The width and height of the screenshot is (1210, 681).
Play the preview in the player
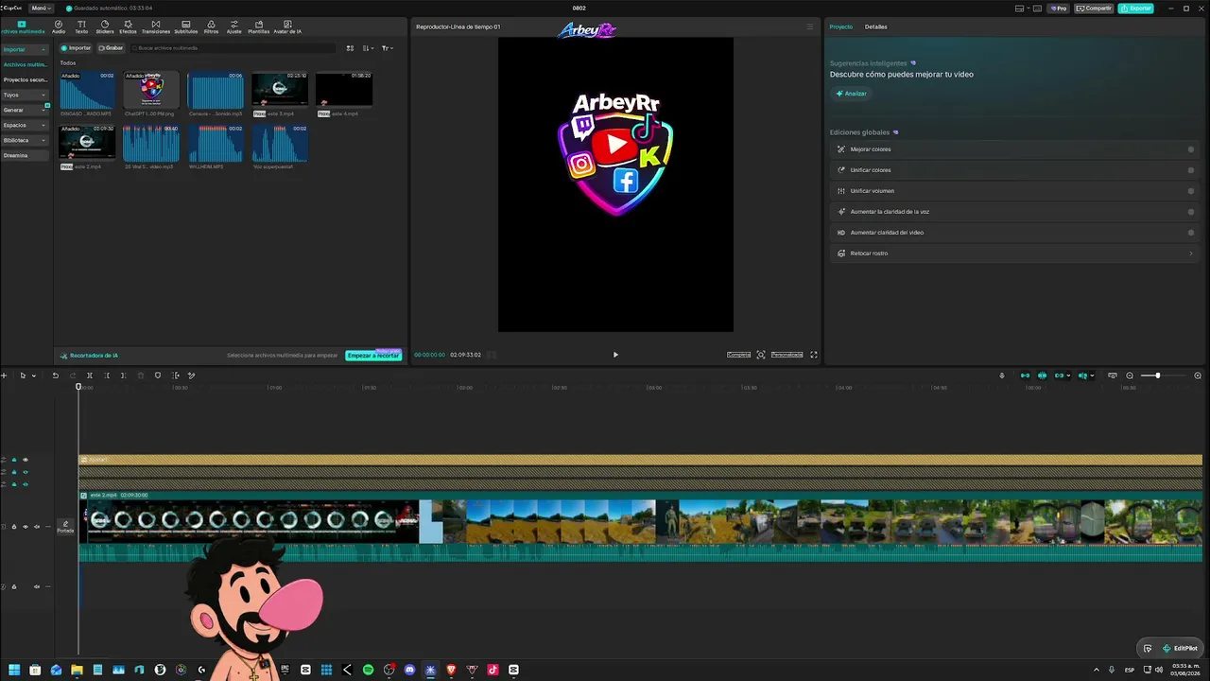pyautogui.click(x=615, y=355)
